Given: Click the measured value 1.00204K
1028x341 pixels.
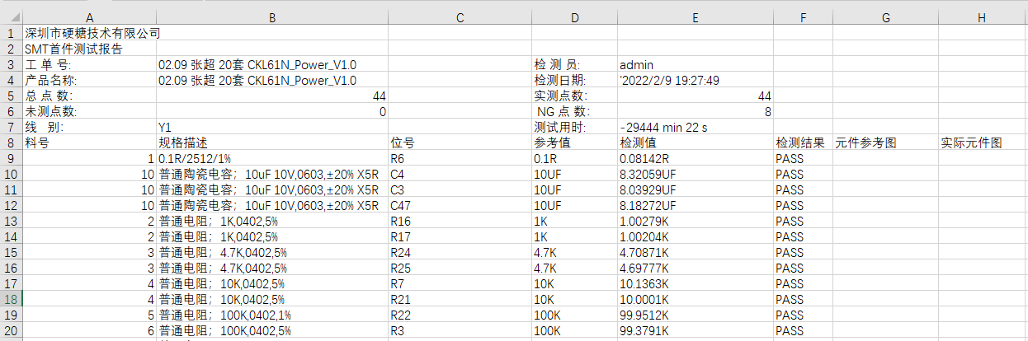Looking at the screenshot, I should coord(696,236).
